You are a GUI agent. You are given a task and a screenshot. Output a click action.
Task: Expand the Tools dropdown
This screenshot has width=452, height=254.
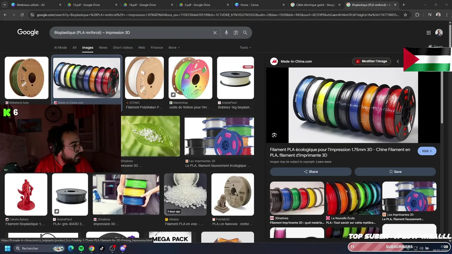tap(245, 48)
